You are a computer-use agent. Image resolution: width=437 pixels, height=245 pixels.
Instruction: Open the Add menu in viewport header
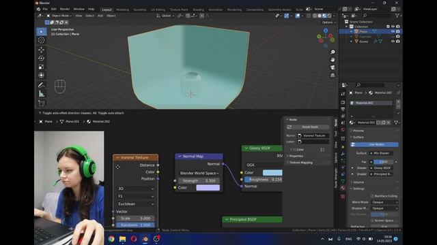100,16
